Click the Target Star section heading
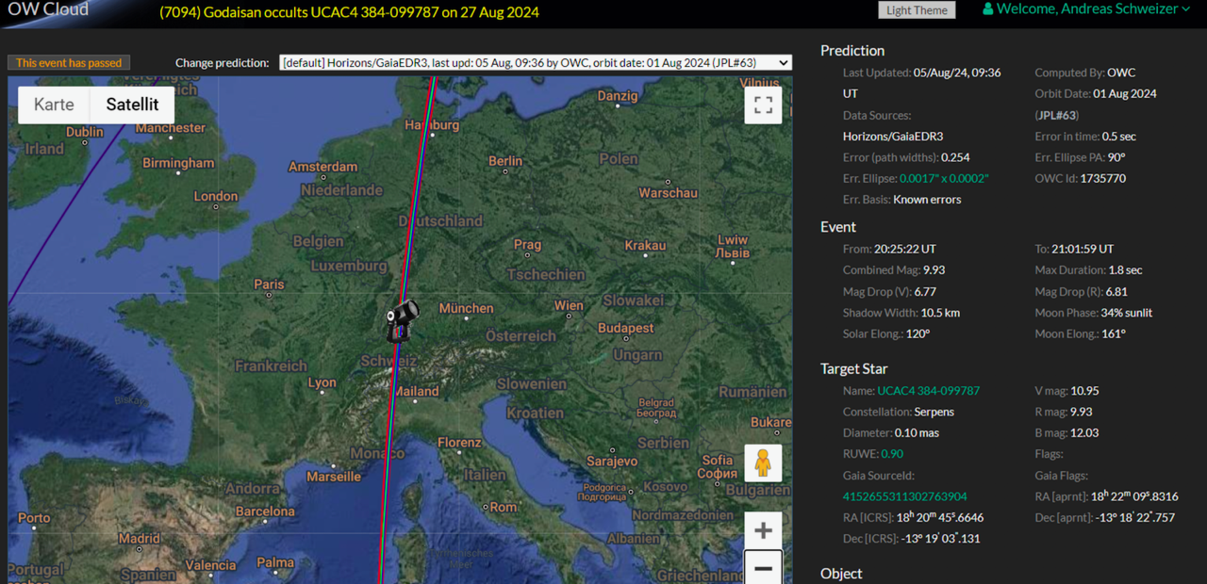 (x=854, y=369)
